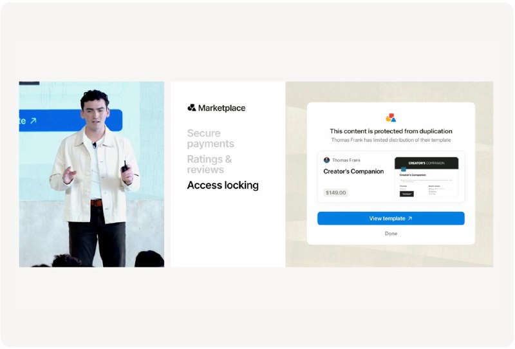This screenshot has width=515, height=349.
Task: Click the speaker video thumbnail
Action: [x=91, y=174]
